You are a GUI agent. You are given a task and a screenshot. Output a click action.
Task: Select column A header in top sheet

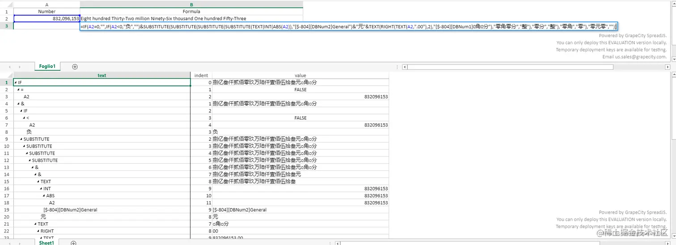pos(47,5)
